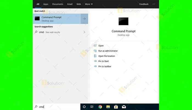Choose Open file location
Viewport: 192px width, 110px height.
pos(106,56)
